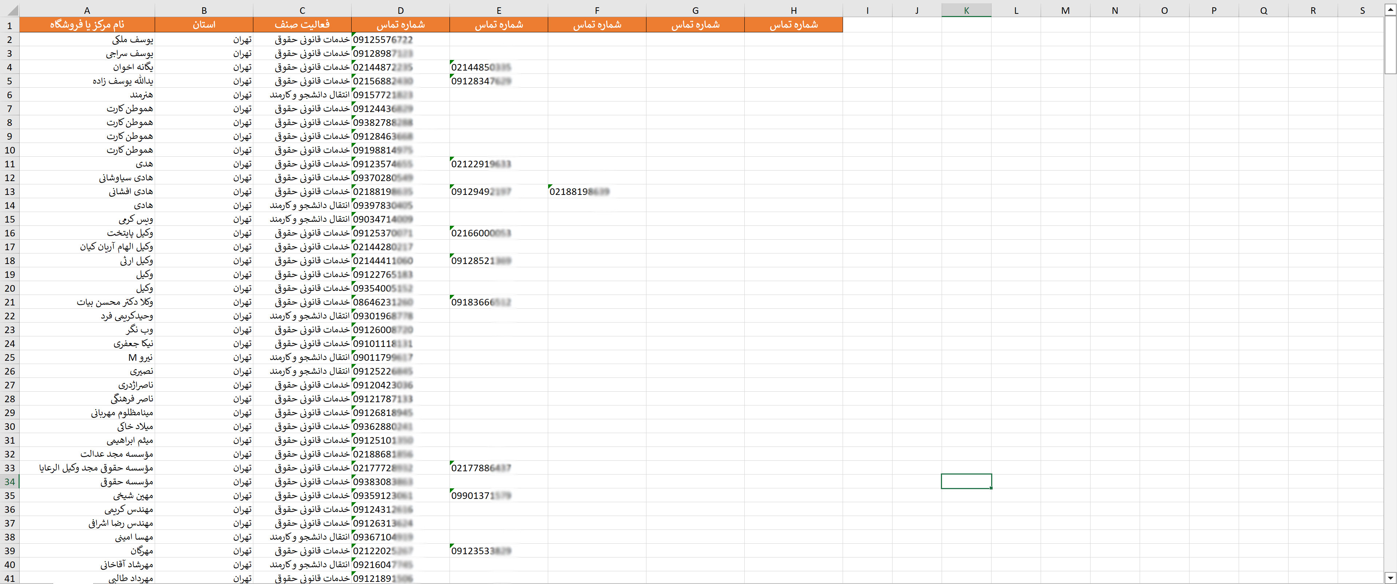Select row 1 header

10,25
